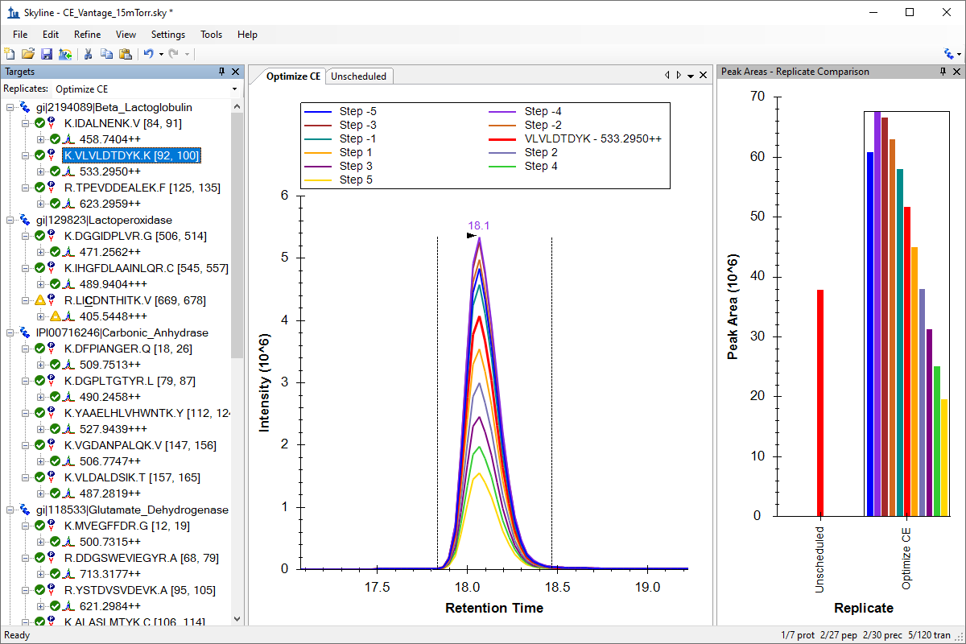Open the Replicates dropdown showing Optimize CE
This screenshot has width=966, height=644.
click(x=234, y=89)
